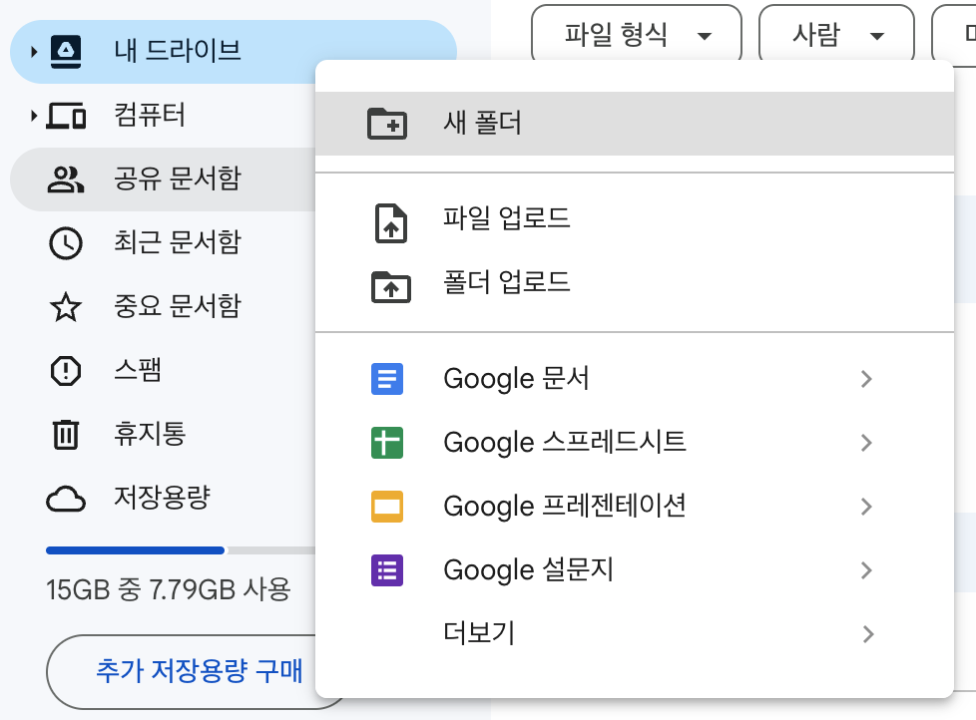
Task: Open Google 설문지 submenu arrow
Action: point(866,570)
